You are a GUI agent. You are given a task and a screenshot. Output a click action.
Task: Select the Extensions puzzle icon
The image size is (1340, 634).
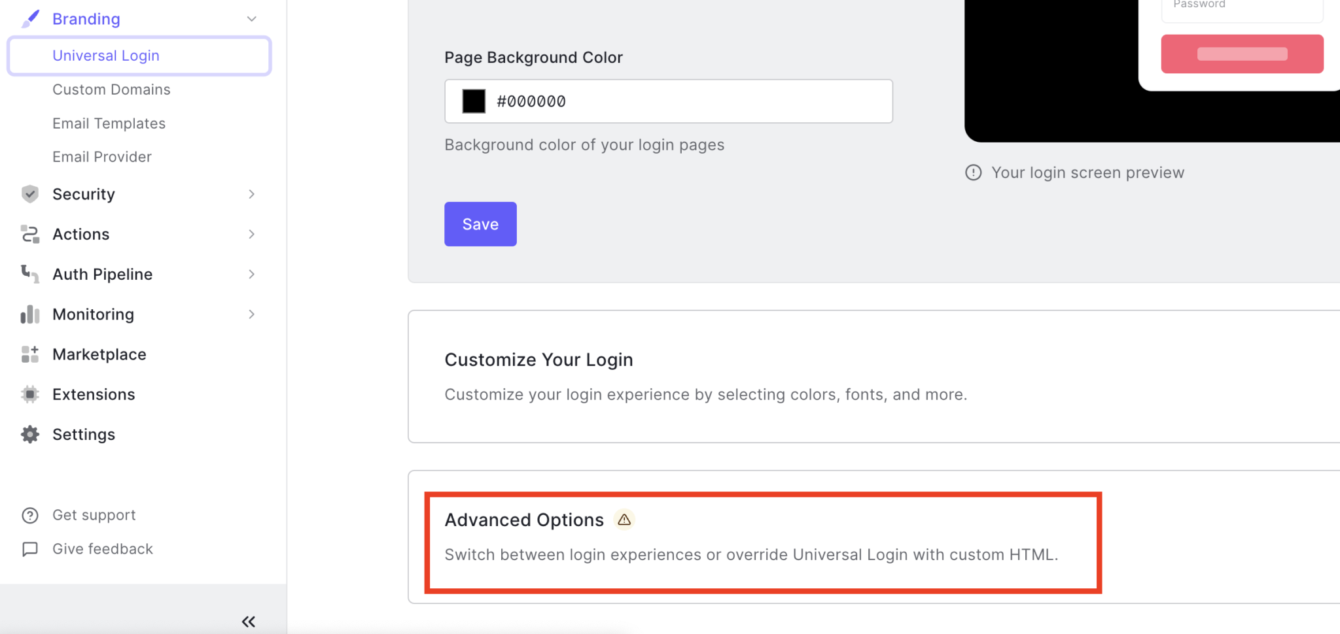click(29, 394)
